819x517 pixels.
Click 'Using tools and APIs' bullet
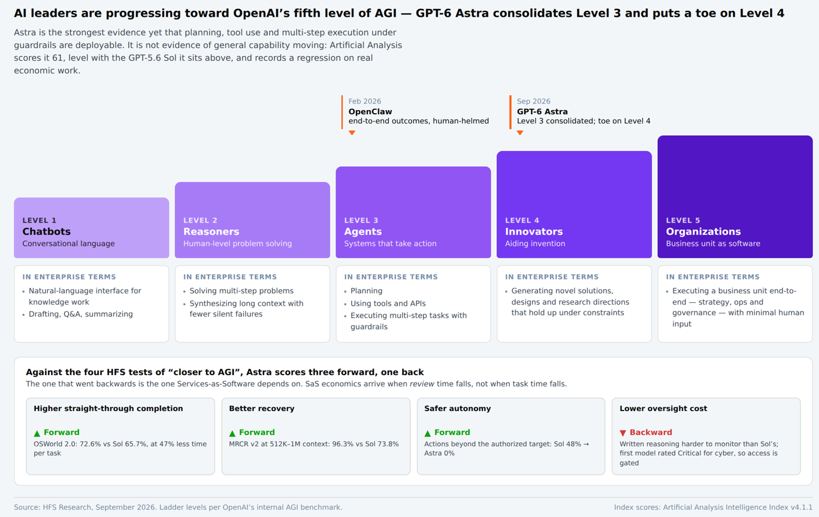388,303
